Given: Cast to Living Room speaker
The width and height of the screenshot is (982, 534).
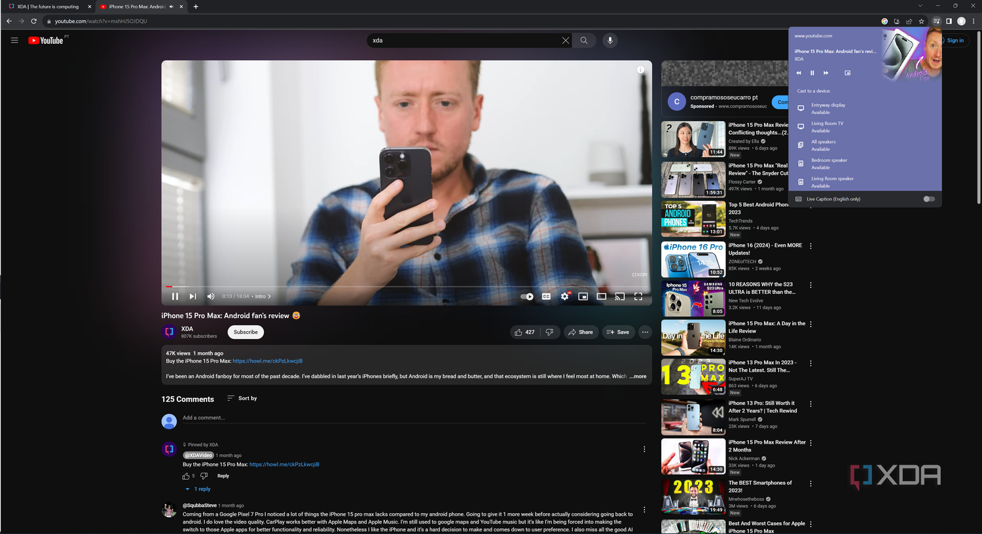Looking at the screenshot, I should (x=865, y=182).
